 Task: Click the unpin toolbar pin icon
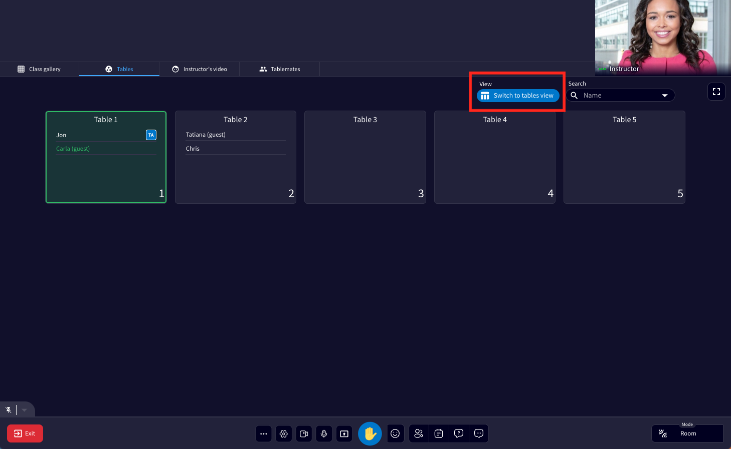[x=9, y=410]
